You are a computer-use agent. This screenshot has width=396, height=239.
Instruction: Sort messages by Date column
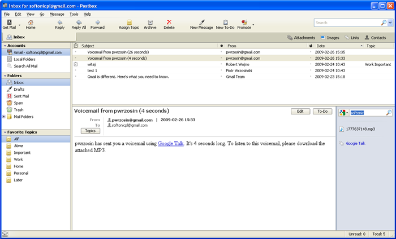tap(339, 46)
